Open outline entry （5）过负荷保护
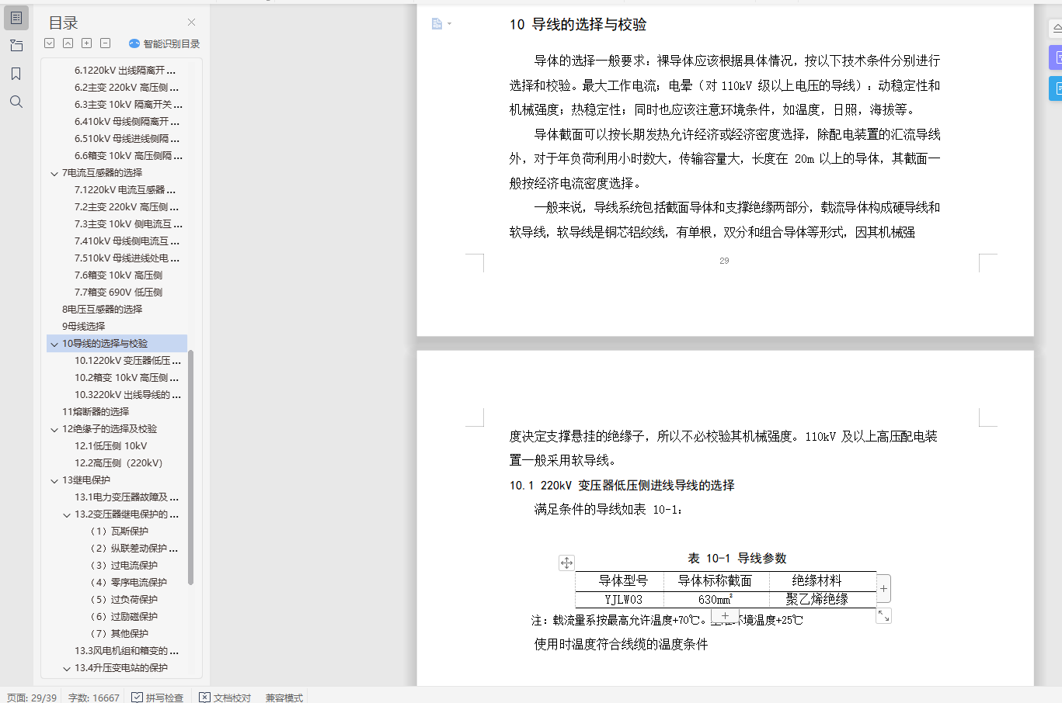Screen dimensions: 1062x703 click(x=124, y=599)
